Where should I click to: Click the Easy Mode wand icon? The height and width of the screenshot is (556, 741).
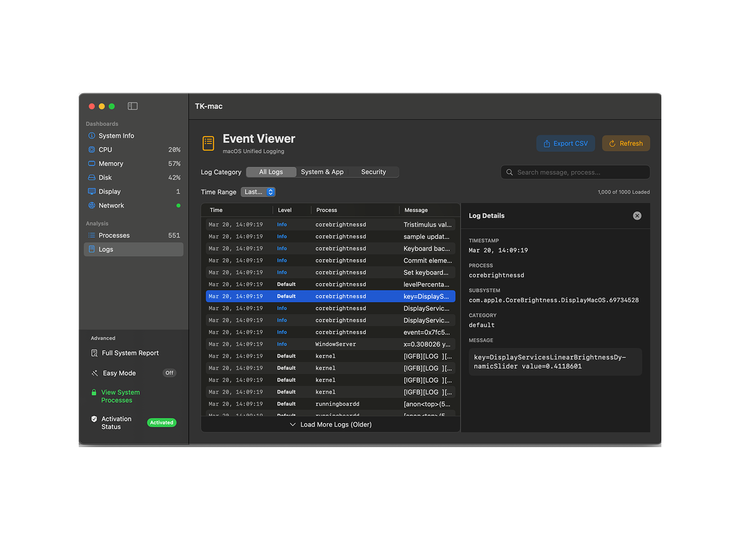(94, 373)
